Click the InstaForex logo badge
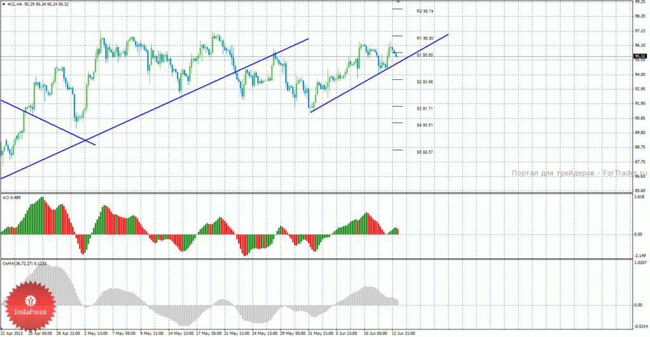The image size is (650, 337). click(x=30, y=307)
